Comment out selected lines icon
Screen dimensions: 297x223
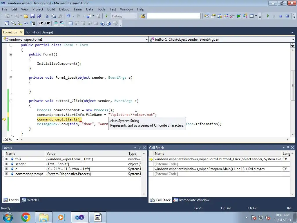(x=56, y=23)
